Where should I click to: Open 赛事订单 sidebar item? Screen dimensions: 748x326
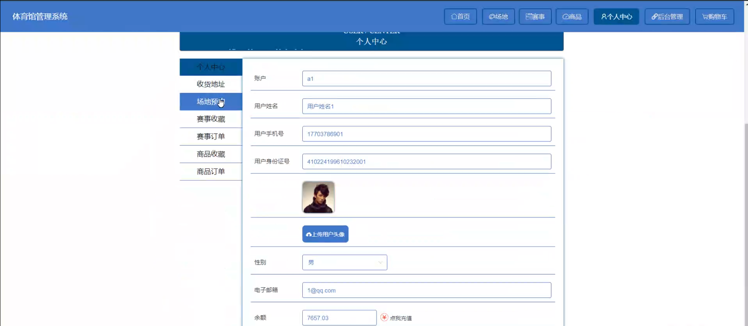[211, 137]
